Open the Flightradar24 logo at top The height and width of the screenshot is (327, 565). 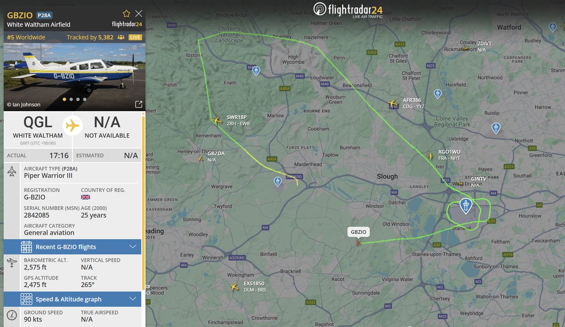click(348, 10)
